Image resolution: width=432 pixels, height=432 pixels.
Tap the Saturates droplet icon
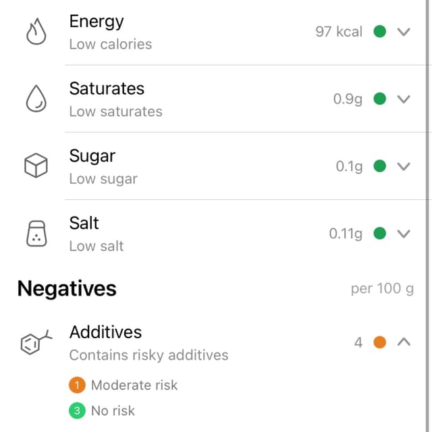[x=36, y=99]
